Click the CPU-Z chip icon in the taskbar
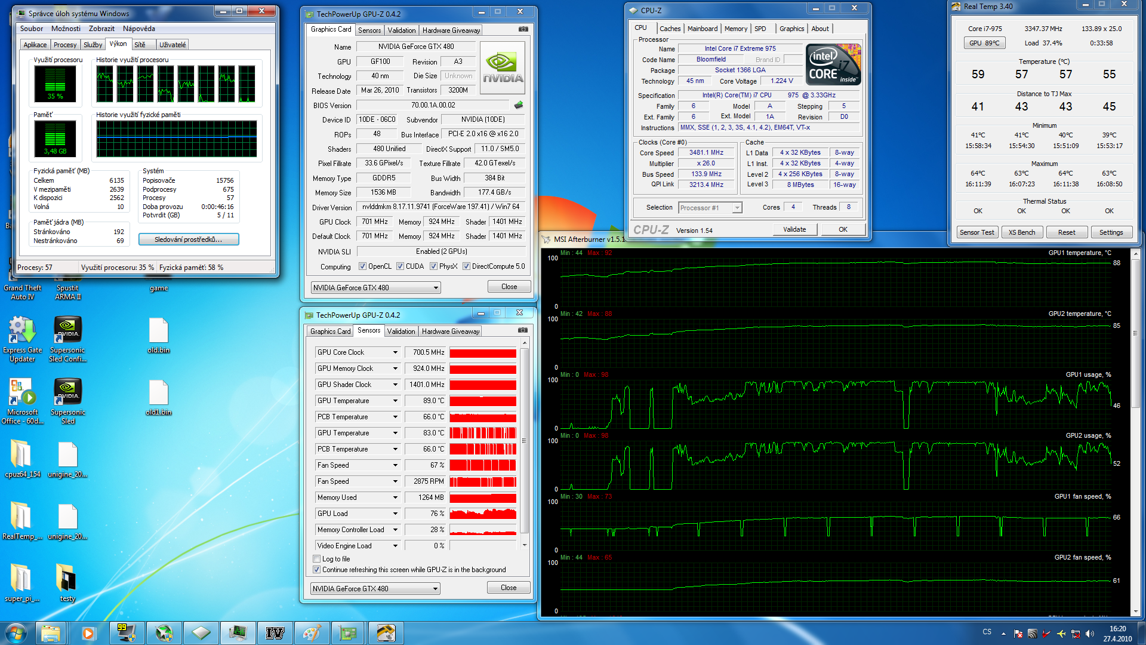Viewport: 1146px width, 645px height. [x=201, y=633]
